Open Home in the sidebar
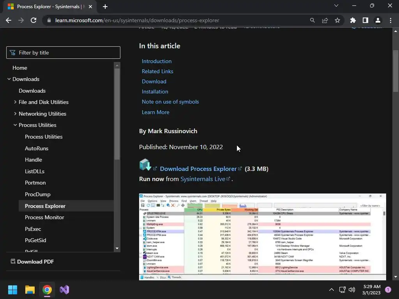Screen dimensions: 399x299 [20, 68]
